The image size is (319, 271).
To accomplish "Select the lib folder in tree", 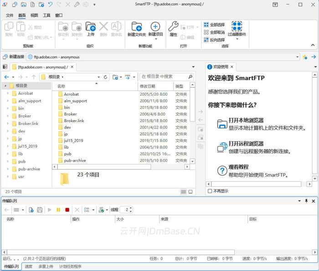I will [21, 153].
